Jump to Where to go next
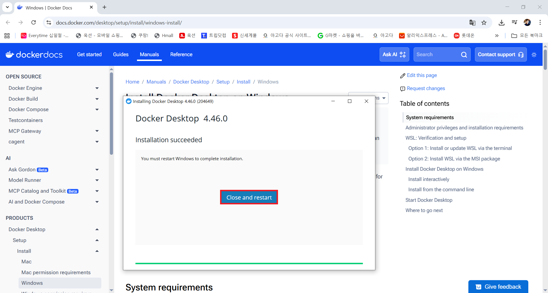The height and width of the screenshot is (293, 548). click(424, 210)
